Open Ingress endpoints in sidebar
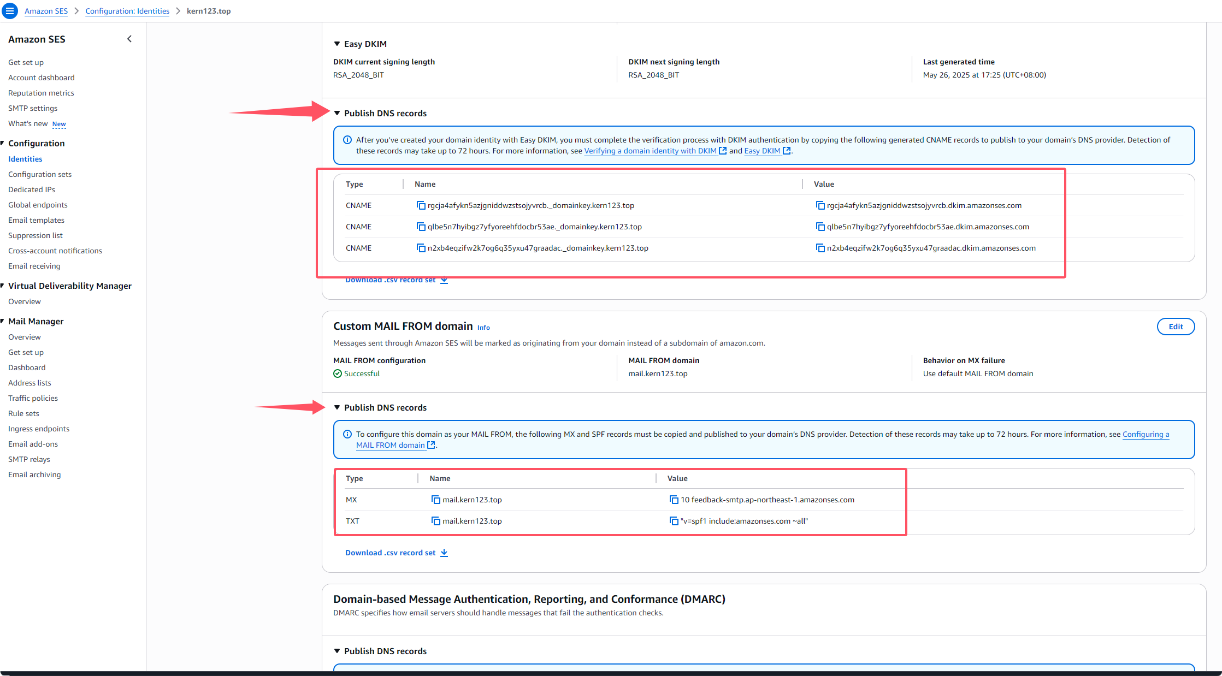Screen dimensions: 1222x676 [x=39, y=429]
